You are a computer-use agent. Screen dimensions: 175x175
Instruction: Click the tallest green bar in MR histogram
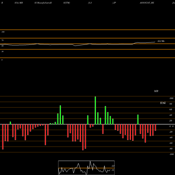[x=95, y=110]
